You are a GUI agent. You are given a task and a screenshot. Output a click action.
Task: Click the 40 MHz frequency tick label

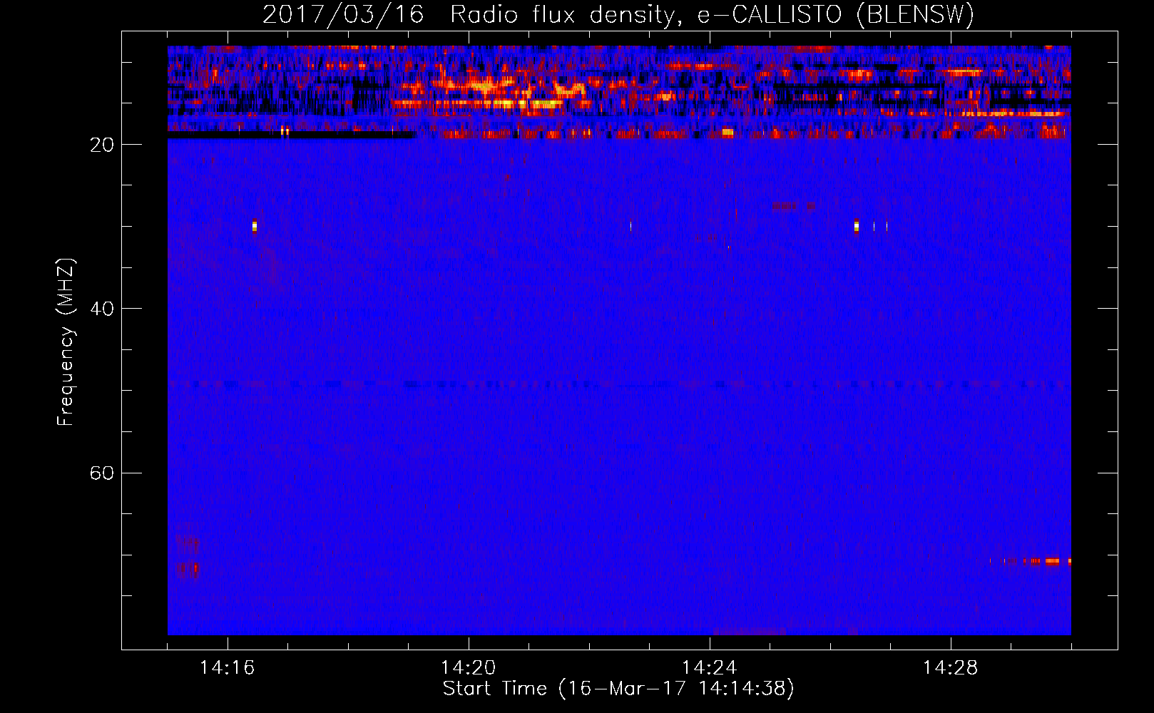point(102,309)
